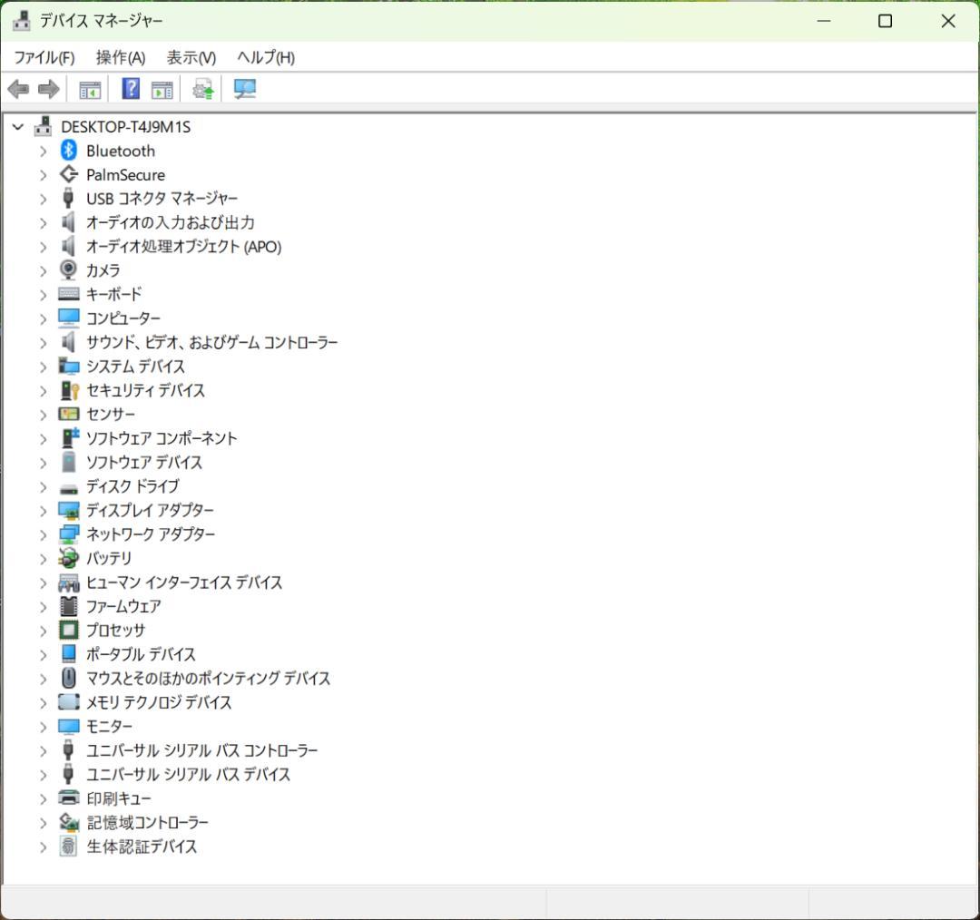Open the 操作(A) menu
The image size is (980, 920).
pyautogui.click(x=121, y=57)
